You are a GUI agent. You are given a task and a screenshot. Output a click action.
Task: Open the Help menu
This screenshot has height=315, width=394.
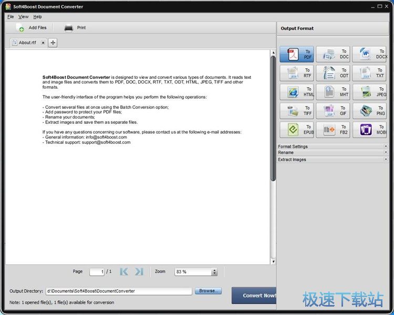37,17
